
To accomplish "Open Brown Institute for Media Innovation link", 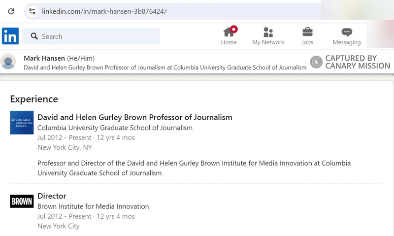I will point(93,206).
